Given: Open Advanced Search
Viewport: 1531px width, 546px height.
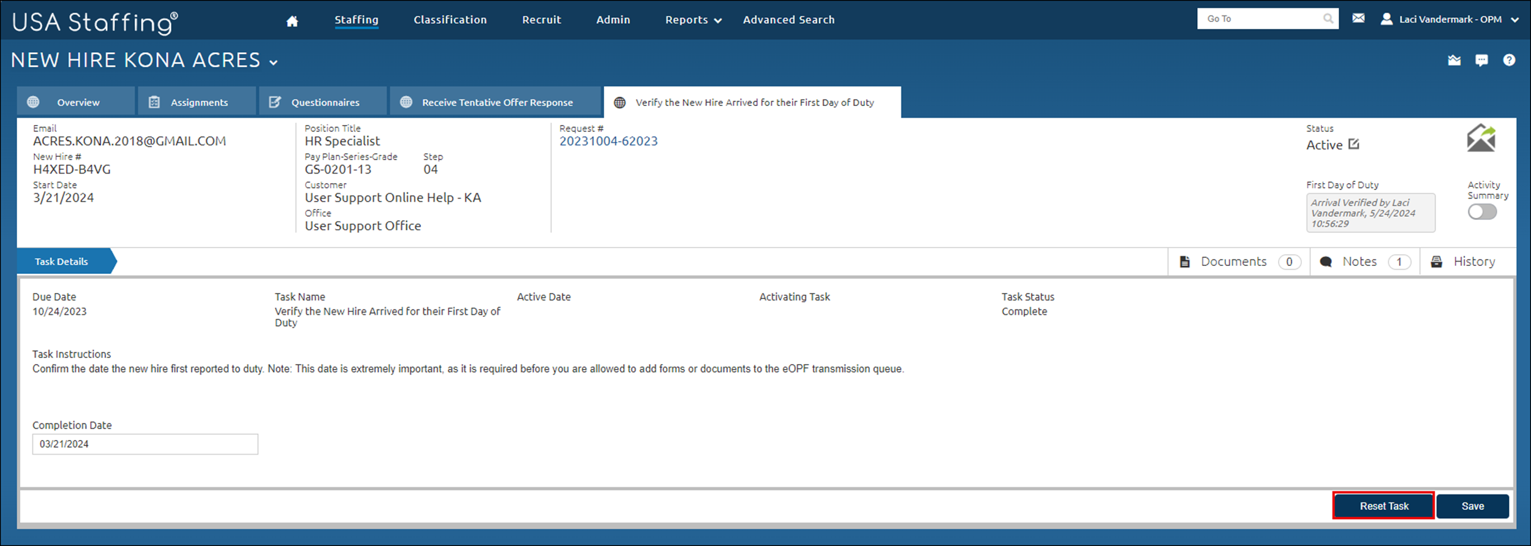Looking at the screenshot, I should pyautogui.click(x=788, y=20).
